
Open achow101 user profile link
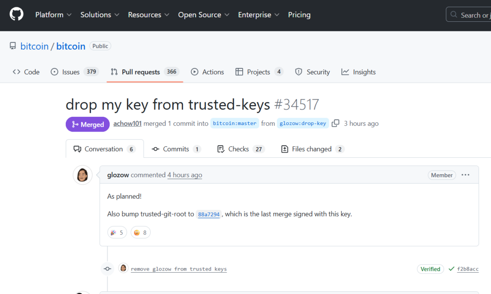coord(128,123)
